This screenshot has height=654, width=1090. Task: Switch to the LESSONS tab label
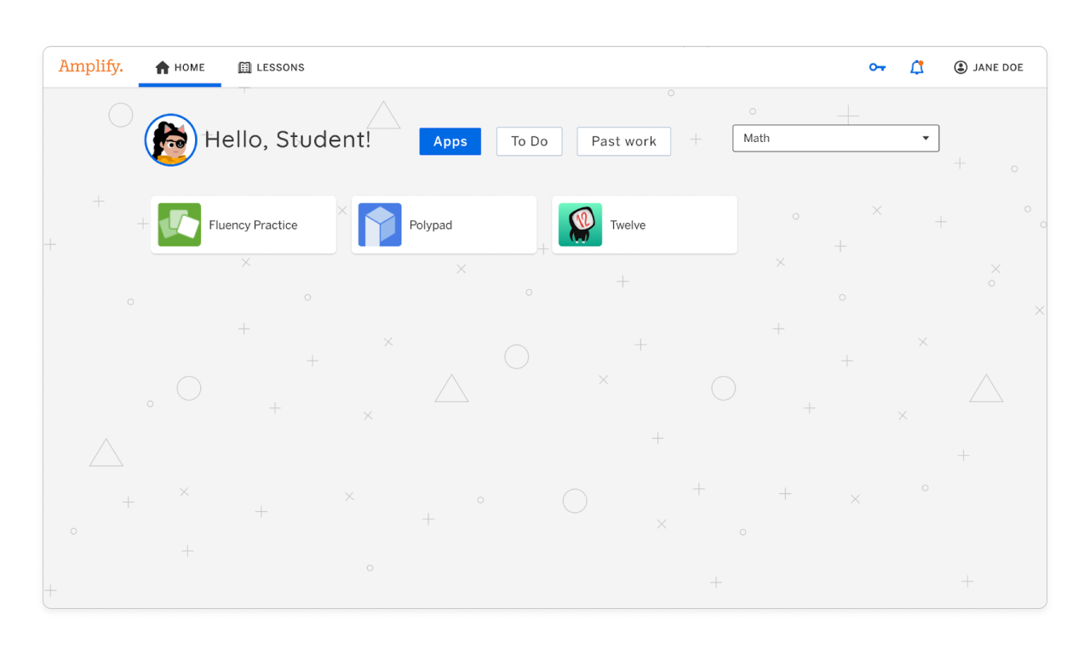280,67
